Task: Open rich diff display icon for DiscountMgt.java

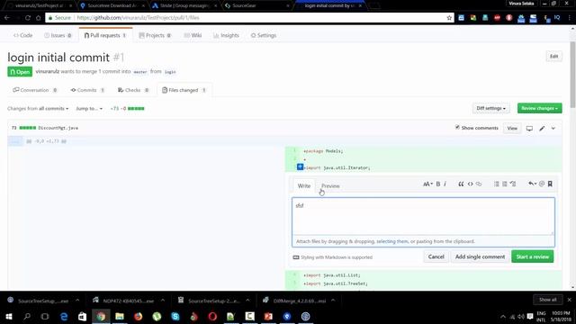Action: click(529, 128)
